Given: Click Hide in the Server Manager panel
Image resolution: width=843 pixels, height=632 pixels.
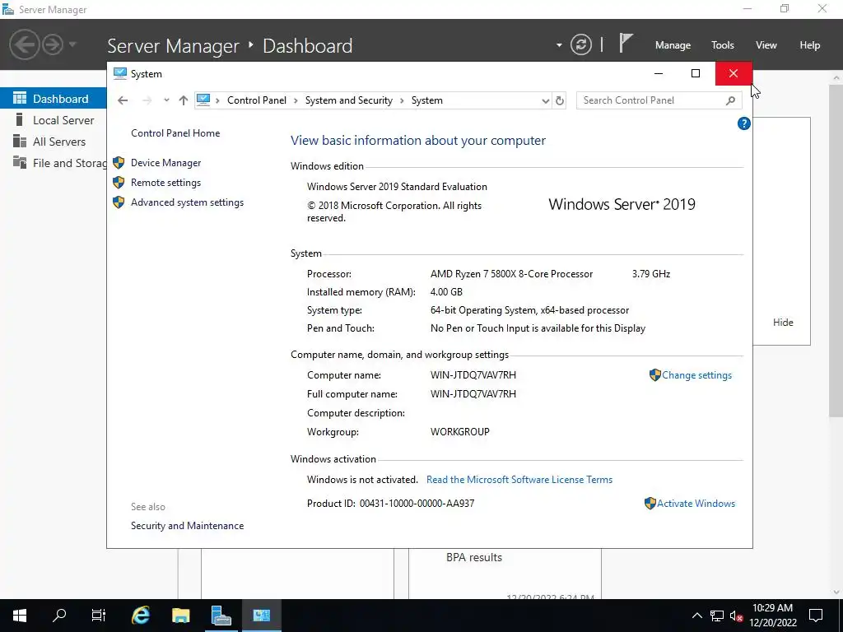Looking at the screenshot, I should click(783, 323).
